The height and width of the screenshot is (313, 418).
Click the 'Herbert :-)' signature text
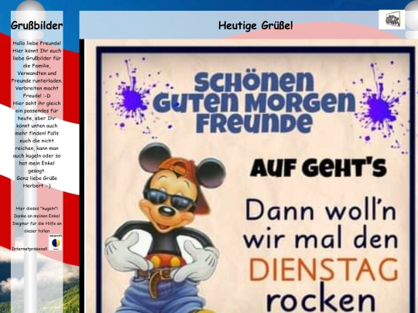[37, 185]
